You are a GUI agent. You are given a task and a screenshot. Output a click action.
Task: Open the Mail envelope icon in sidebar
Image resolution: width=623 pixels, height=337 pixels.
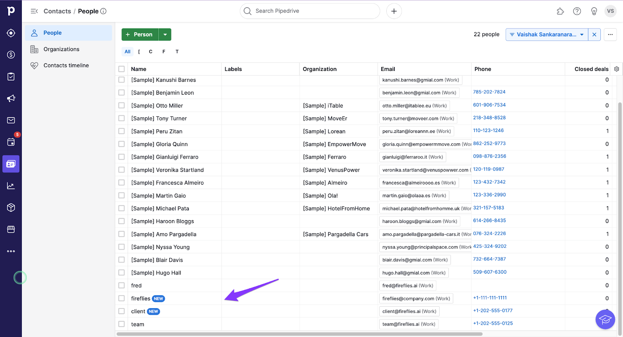11,120
